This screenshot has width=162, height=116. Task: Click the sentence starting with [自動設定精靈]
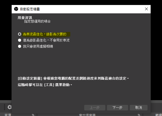(73, 78)
